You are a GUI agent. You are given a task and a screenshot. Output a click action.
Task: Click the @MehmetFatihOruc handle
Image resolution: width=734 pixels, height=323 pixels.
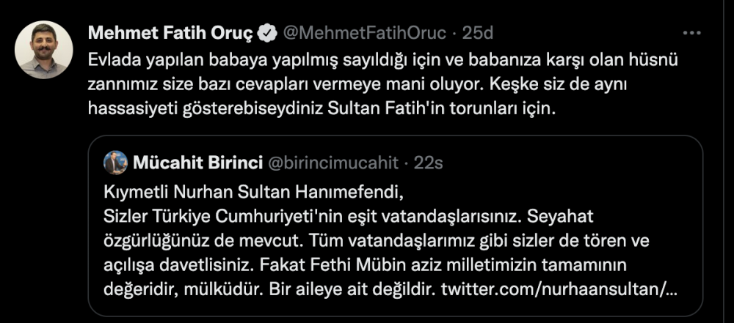click(363, 33)
